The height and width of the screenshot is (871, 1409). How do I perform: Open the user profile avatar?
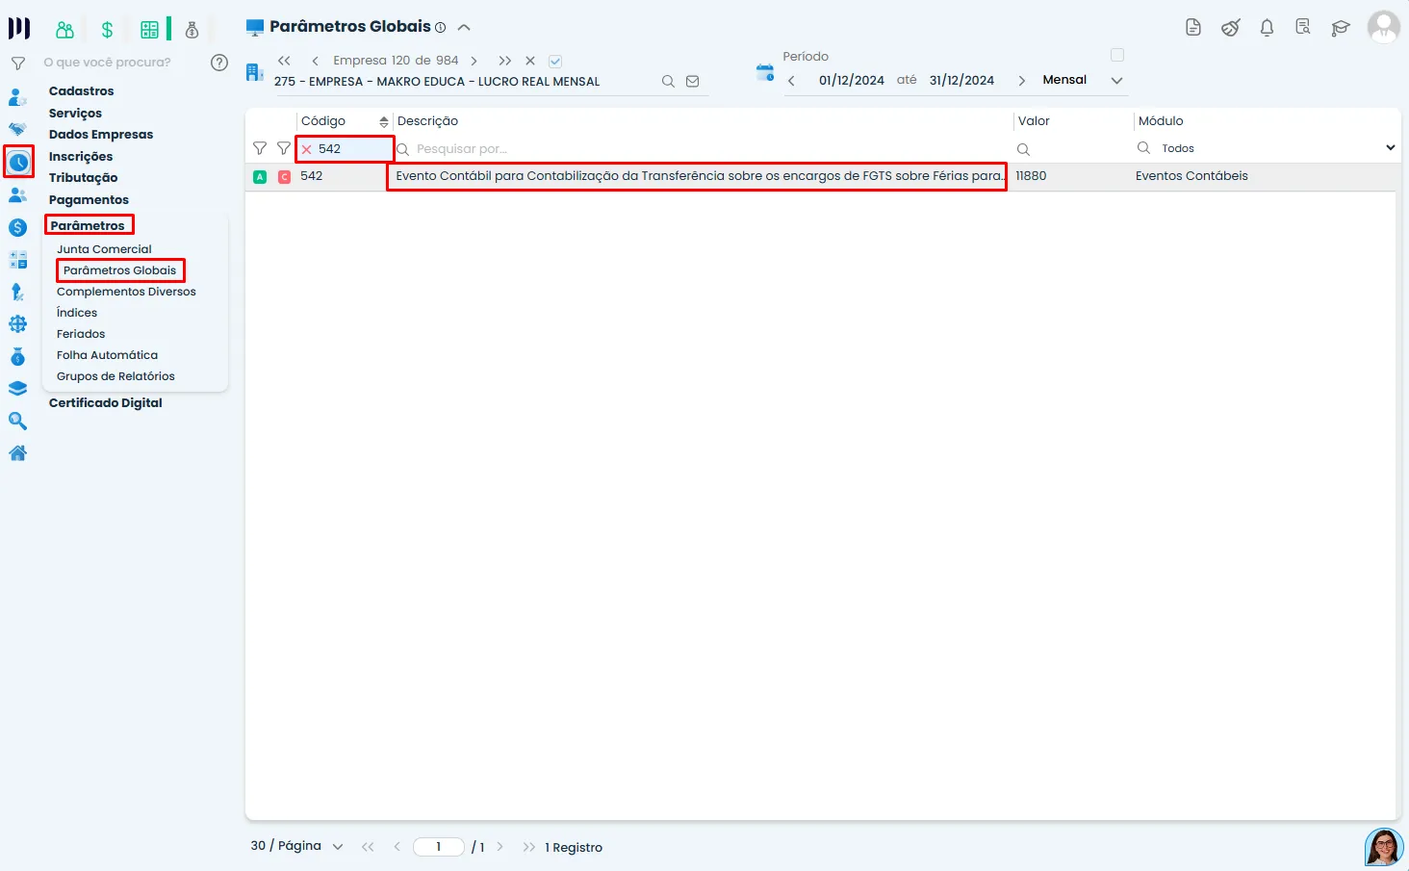[1384, 27]
